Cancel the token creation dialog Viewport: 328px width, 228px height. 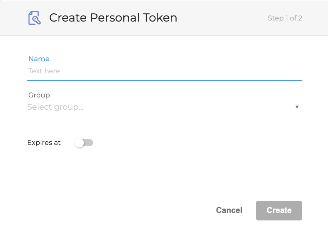coord(229,210)
